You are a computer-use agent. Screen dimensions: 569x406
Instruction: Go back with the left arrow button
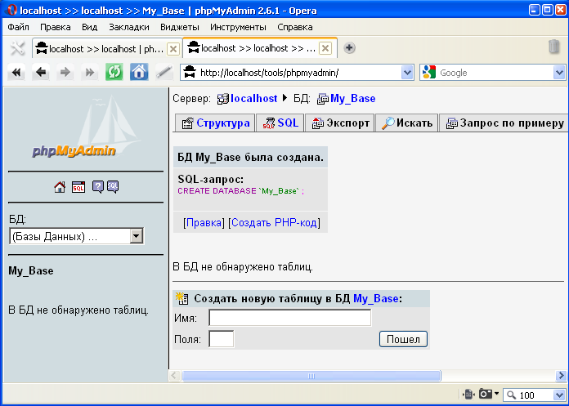tap(41, 72)
